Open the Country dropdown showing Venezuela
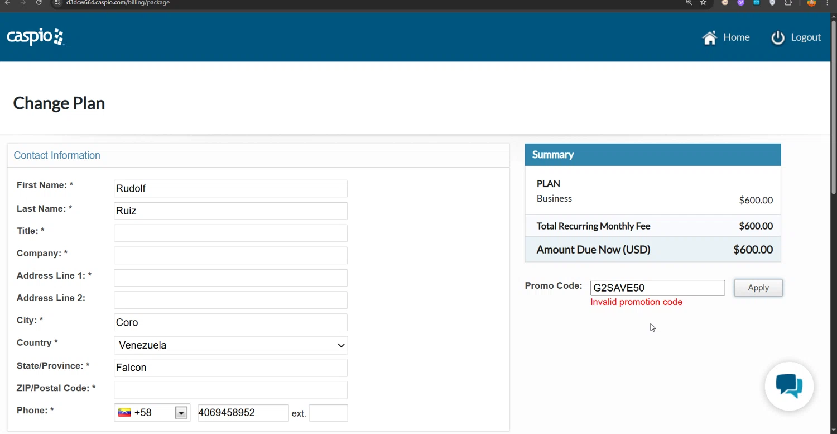The height and width of the screenshot is (434, 837). point(230,345)
